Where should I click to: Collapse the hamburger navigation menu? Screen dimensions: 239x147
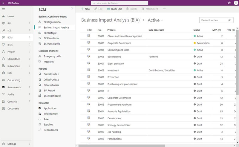3,9
